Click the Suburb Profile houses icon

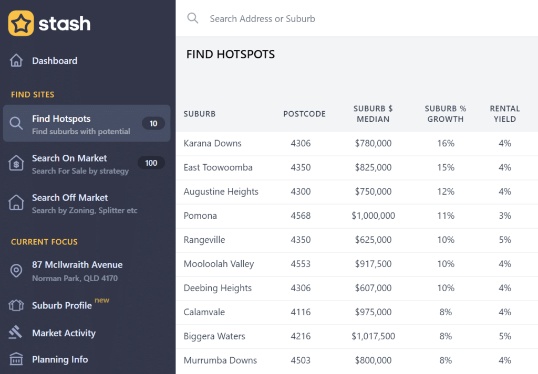pos(16,305)
